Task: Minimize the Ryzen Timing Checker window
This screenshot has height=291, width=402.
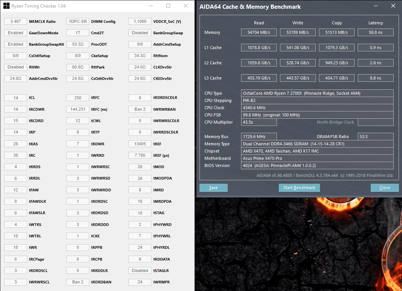Action: click(x=151, y=6)
